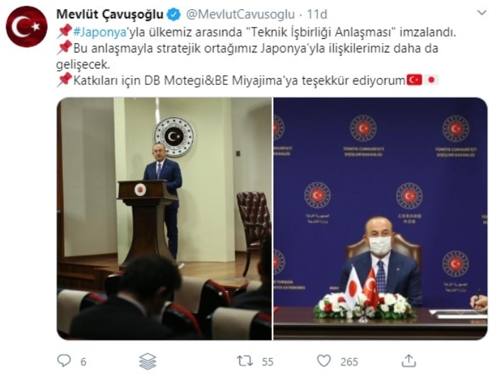Click the @MevlutCavusoglu handle

[240, 15]
